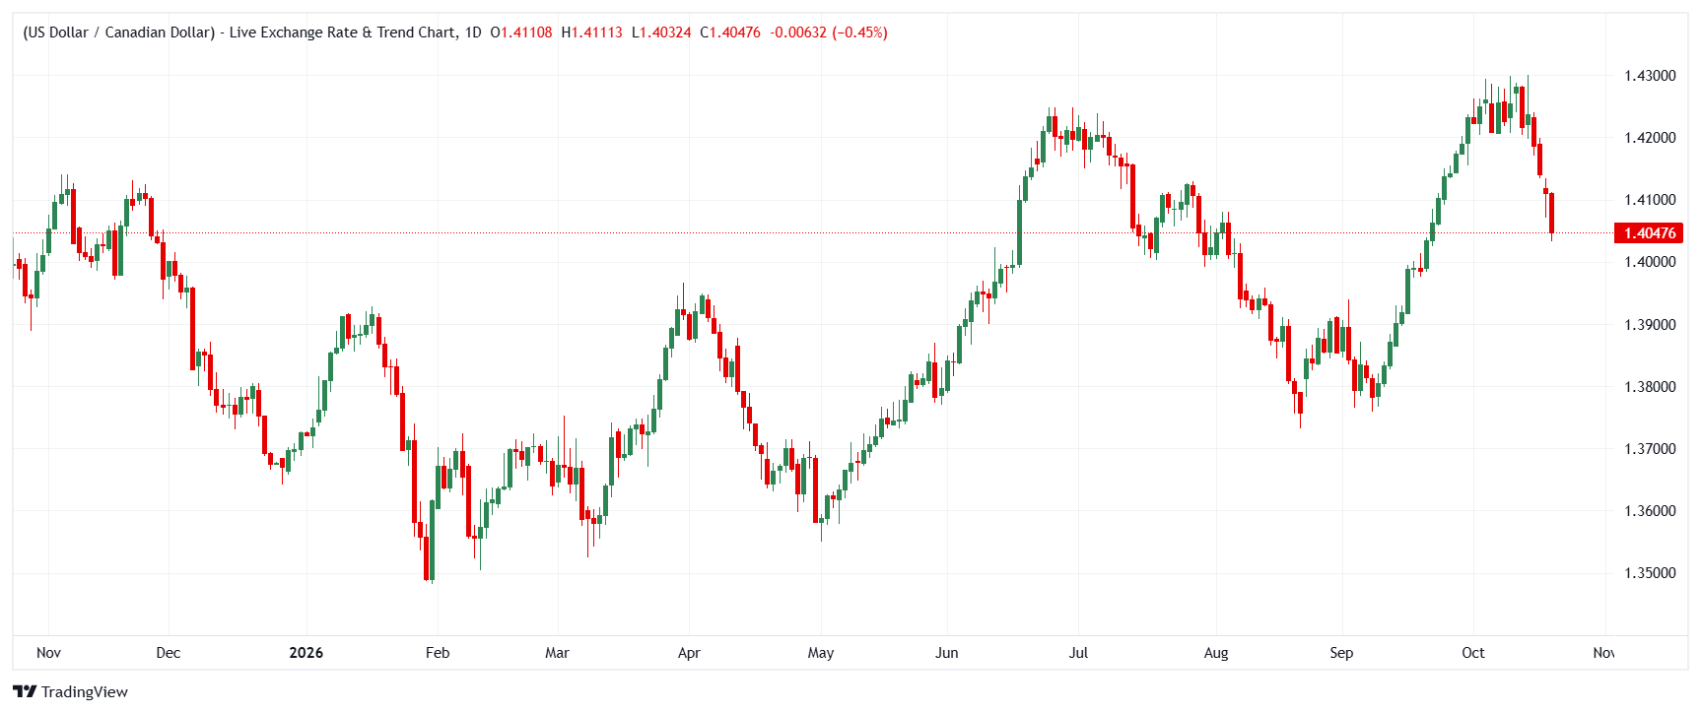Click the high value H1.41113
Viewport: 1701px width, 713px height.
(592, 32)
